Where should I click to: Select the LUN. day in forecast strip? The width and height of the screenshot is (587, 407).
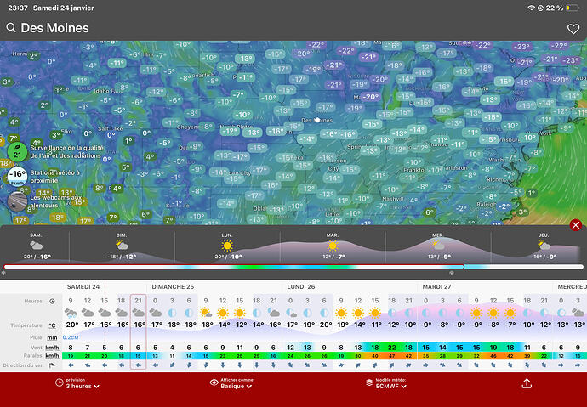tap(227, 245)
